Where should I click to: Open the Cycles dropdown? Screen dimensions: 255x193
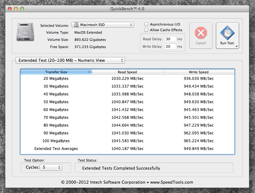[51, 167]
